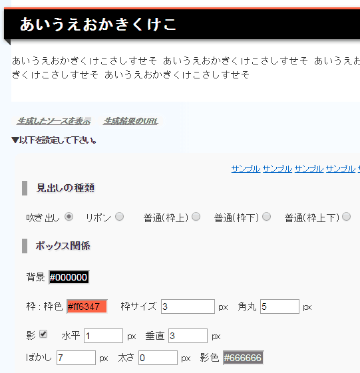360x373 pixels.
Task: Select the 普通(枠上) radio button
Action: tap(196, 217)
